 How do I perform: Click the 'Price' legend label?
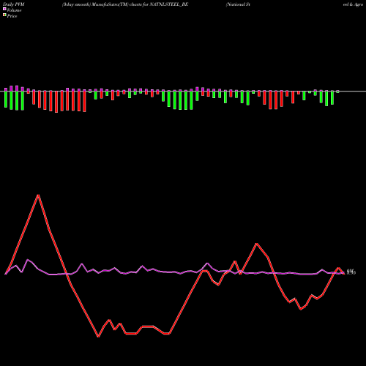(12, 16)
